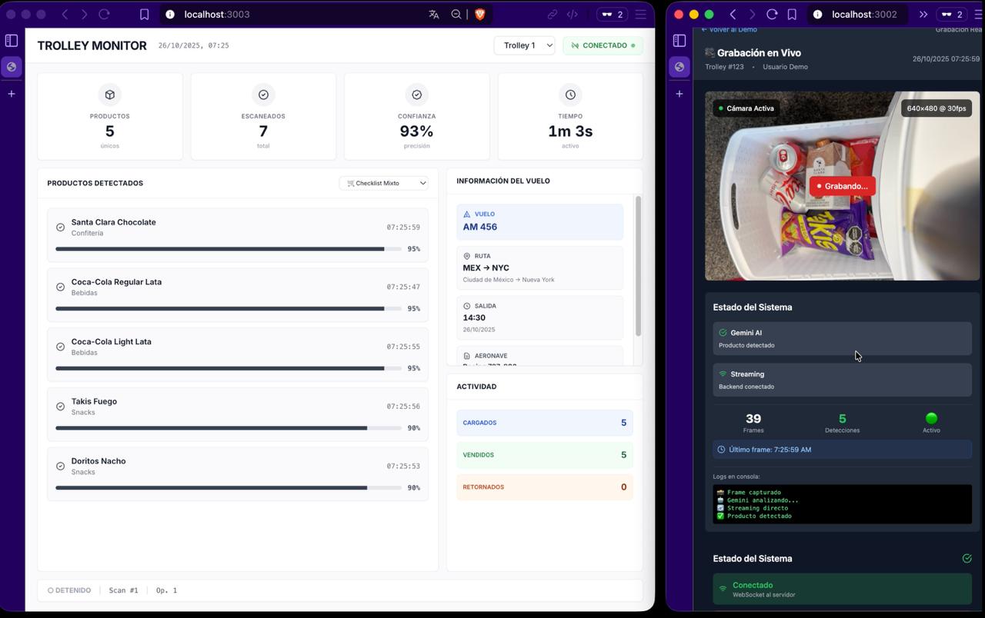The image size is (985, 618).
Task: Click the Cargados activity row
Action: 545,423
